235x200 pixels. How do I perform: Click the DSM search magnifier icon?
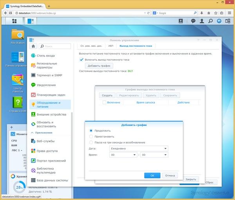tap(210, 21)
